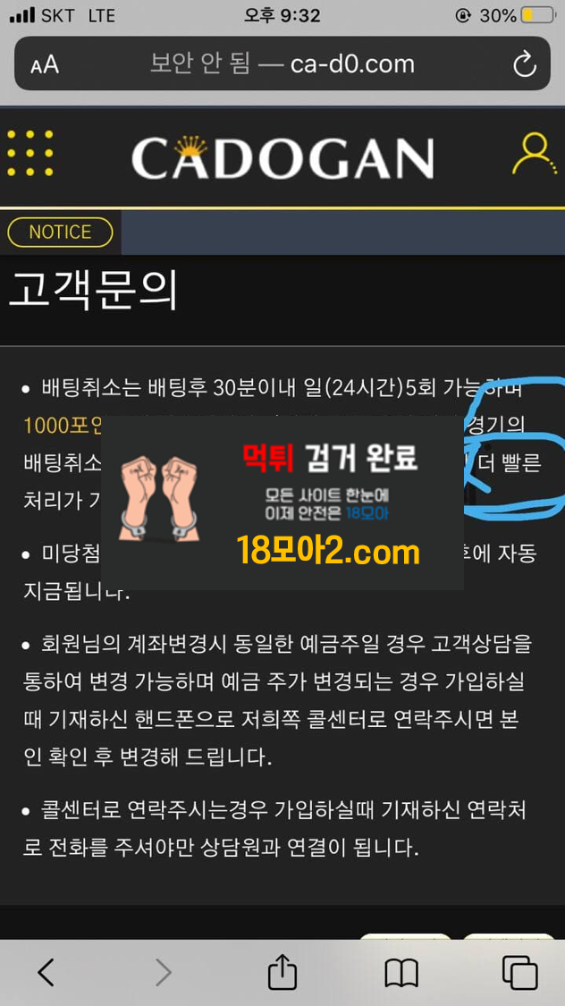Tap the battery indicator in status bar
Screen dimensions: 565x1006
pos(538,15)
